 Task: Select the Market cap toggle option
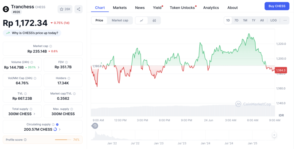(x=120, y=20)
